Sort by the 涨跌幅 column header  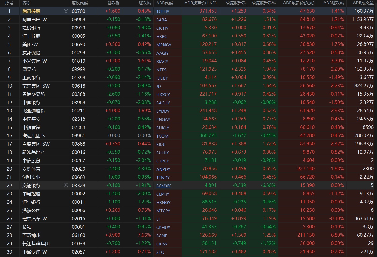point(145,3)
